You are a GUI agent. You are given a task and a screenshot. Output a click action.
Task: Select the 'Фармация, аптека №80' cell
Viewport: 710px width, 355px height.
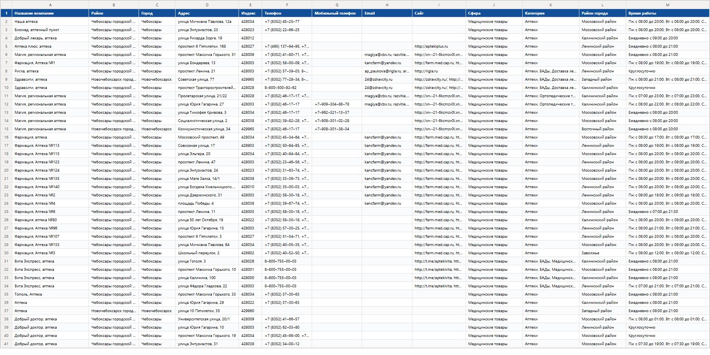click(x=50, y=220)
